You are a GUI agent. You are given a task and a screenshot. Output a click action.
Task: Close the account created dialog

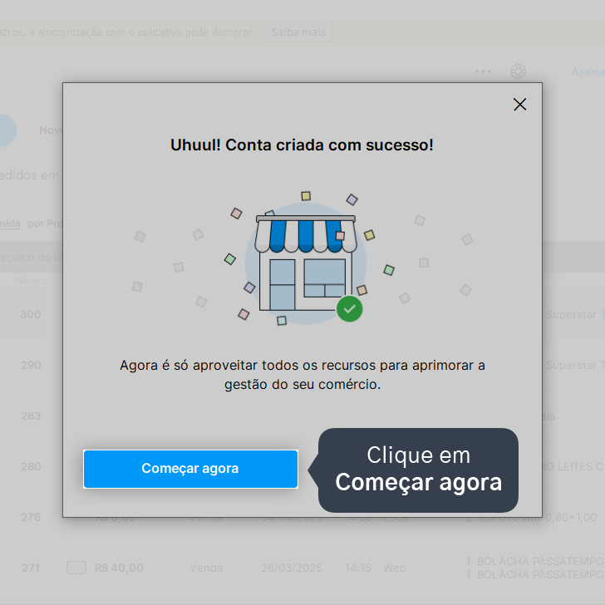(519, 104)
